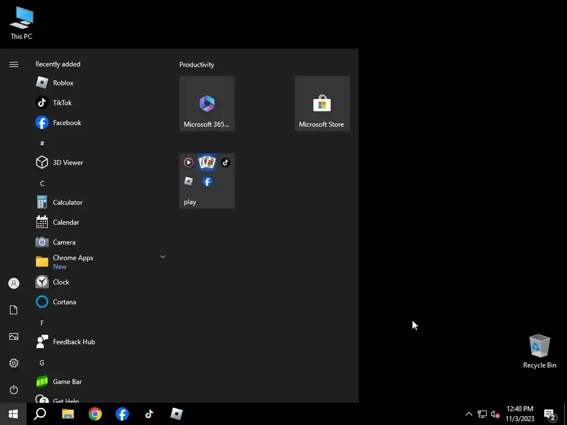Open Roblox from taskbar
The image size is (567, 425).
coord(177,414)
